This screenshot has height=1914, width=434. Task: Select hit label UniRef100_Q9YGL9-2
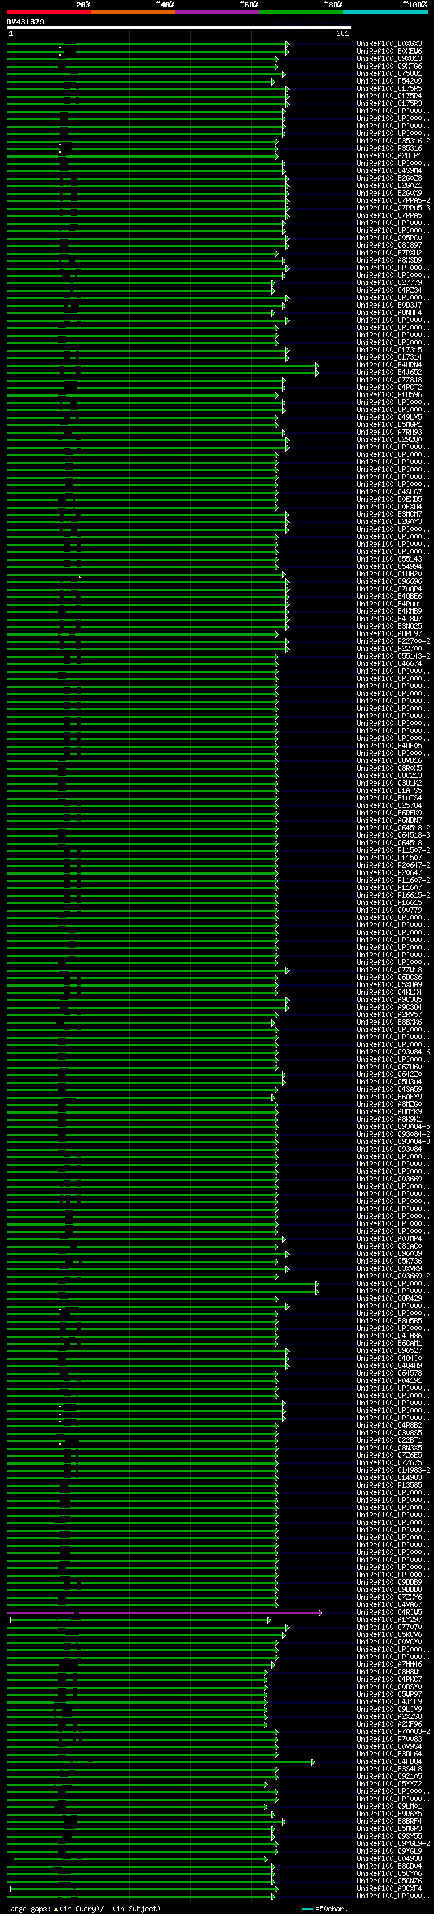393,1843
